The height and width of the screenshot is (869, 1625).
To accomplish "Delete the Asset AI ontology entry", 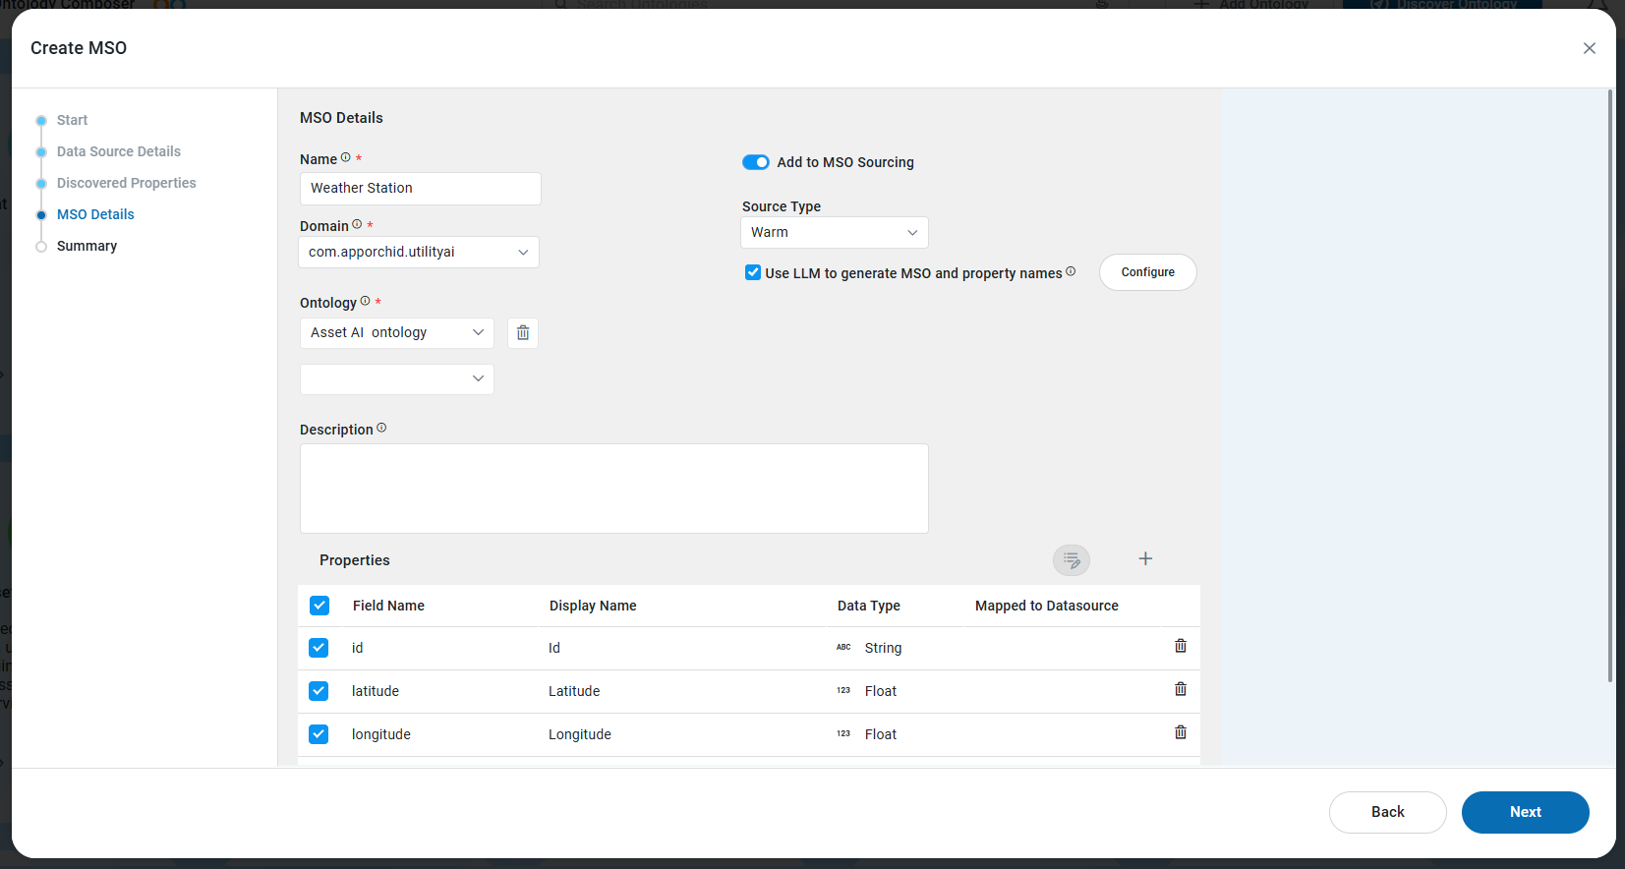I will pos(523,332).
